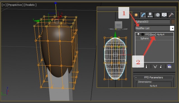Viewport: 179px width, 103px height.
Task: Click the Dimensions group label
Action: (x=145, y=82)
